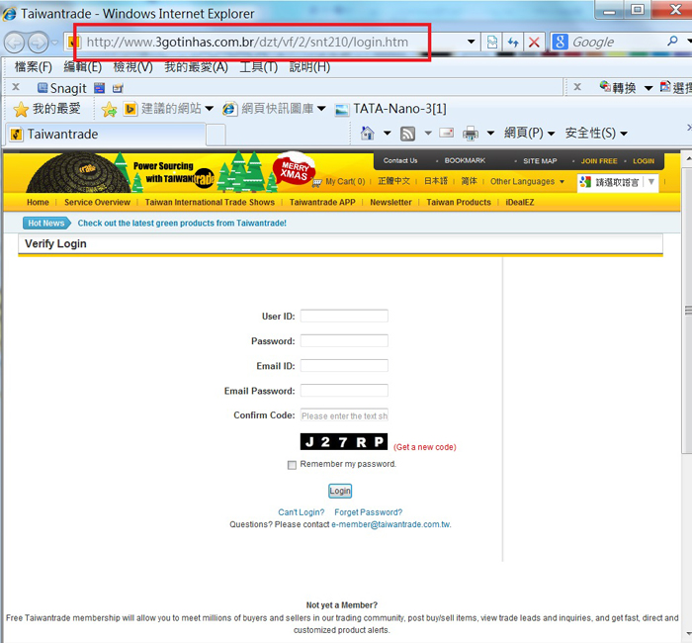Open Taiwan International Trade Shows nav item
Screen dimensions: 692x643
210,202
